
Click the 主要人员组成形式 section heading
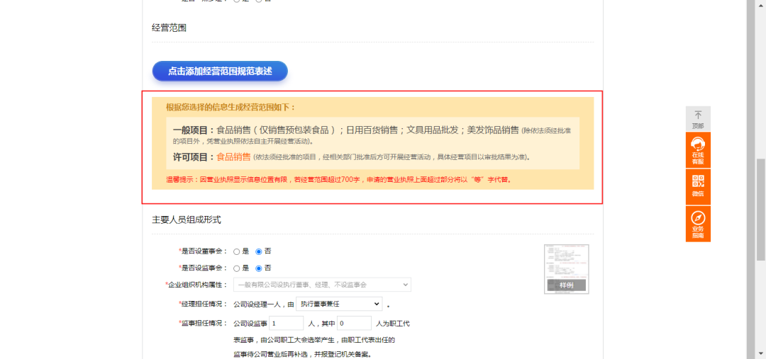pos(187,220)
